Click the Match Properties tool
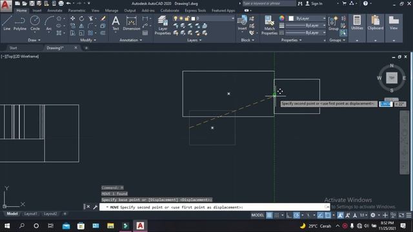This screenshot has width=413, height=232. coord(269,25)
